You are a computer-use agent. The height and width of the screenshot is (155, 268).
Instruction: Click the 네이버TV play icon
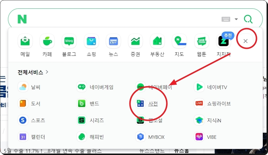199,87
